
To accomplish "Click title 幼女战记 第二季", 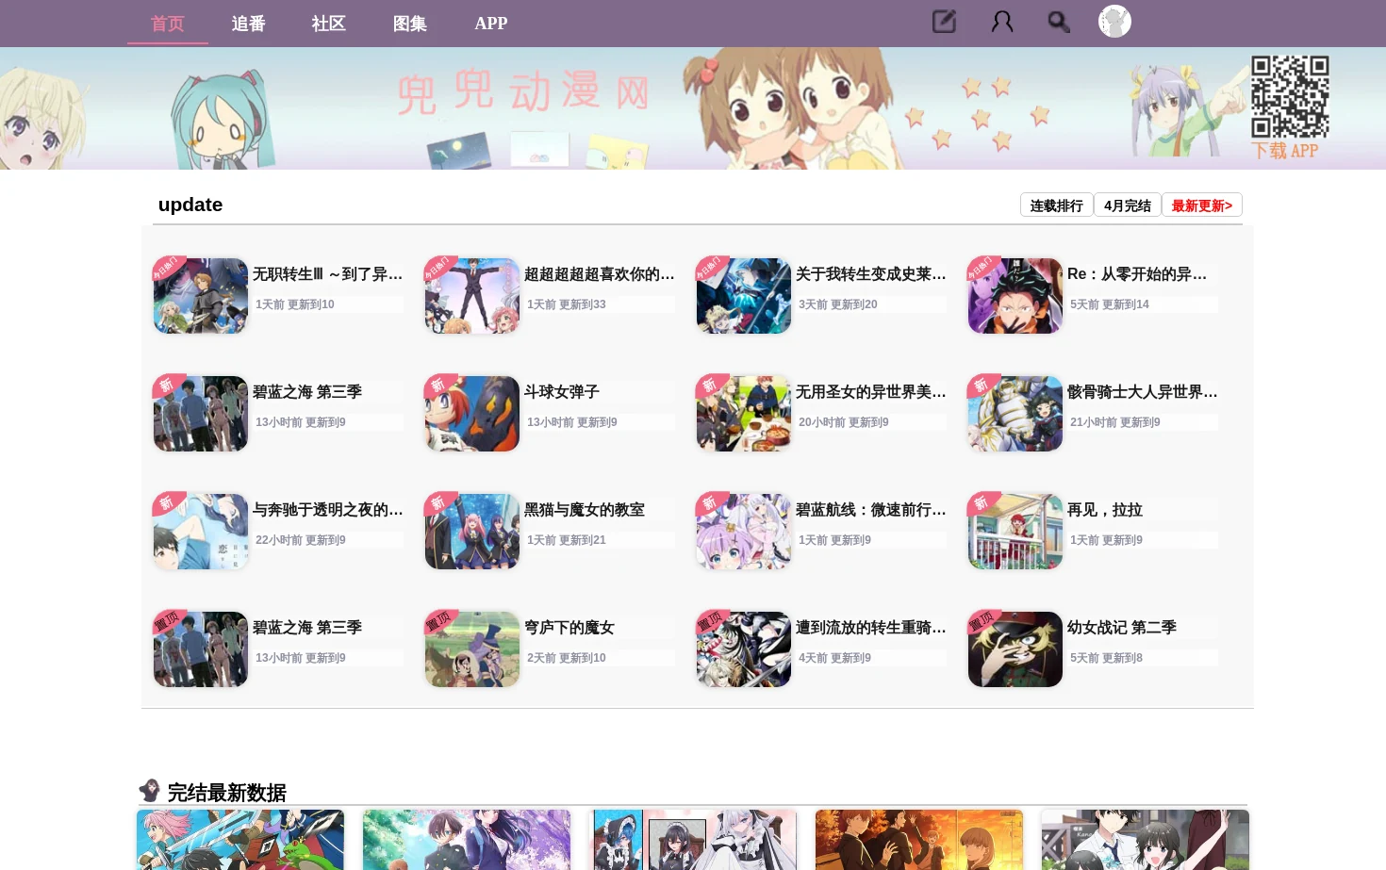I will pyautogui.click(x=1122, y=628).
